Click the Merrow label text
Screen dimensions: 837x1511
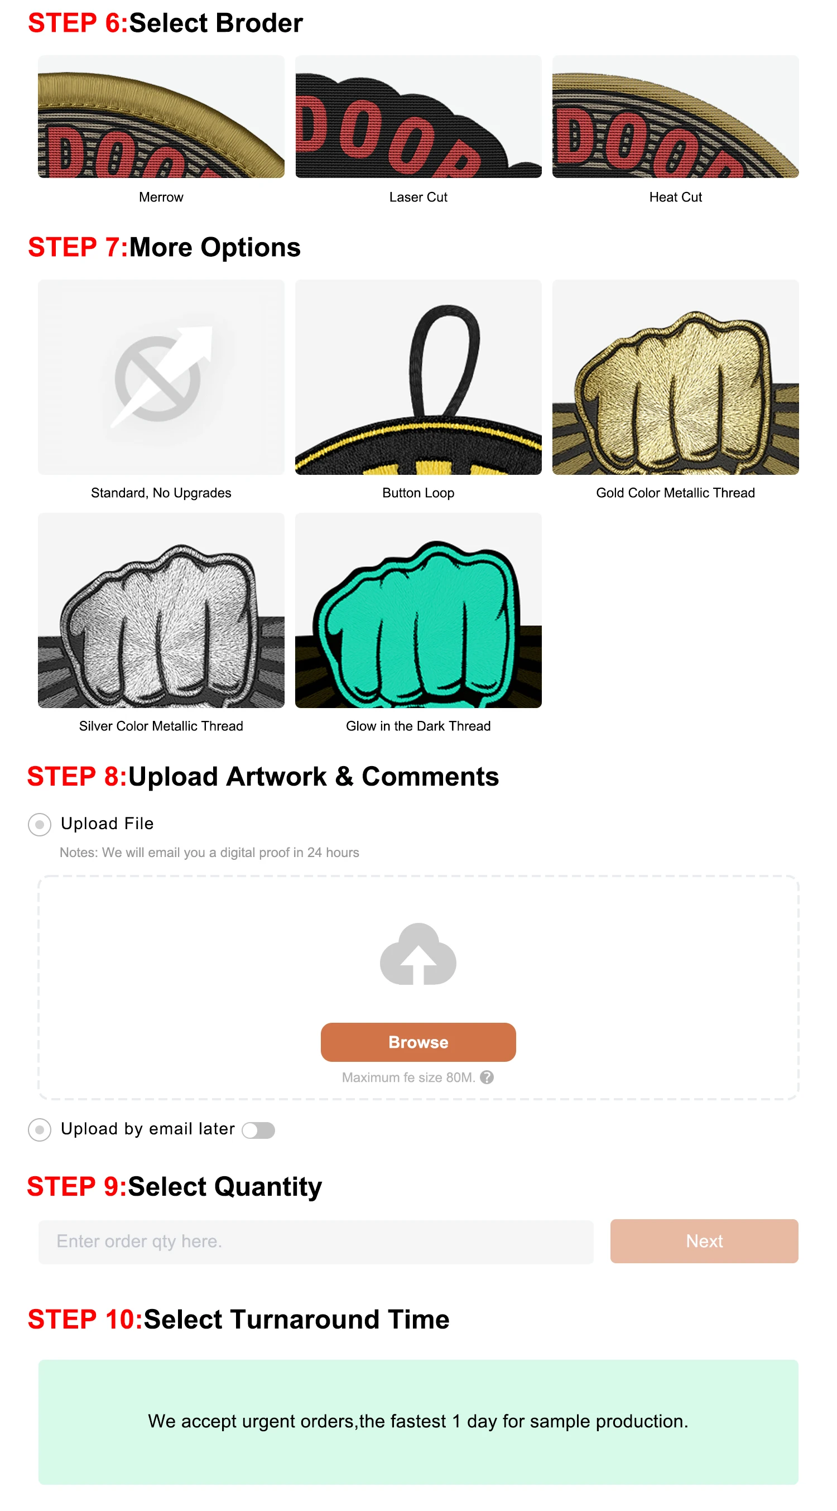coord(161,197)
